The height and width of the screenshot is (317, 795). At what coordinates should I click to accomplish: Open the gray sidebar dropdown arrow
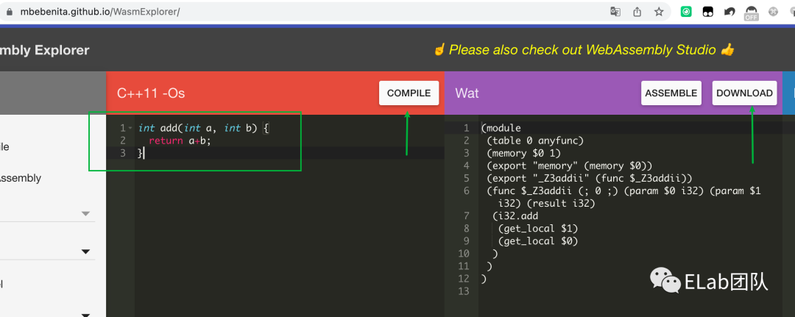tap(85, 214)
